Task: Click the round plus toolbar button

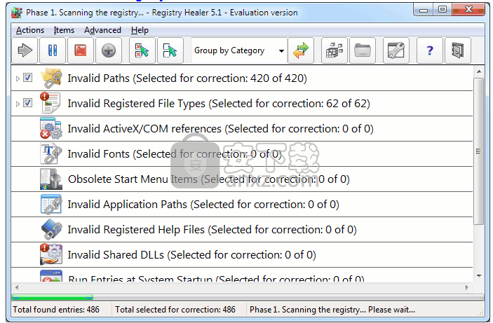Action: [109, 50]
